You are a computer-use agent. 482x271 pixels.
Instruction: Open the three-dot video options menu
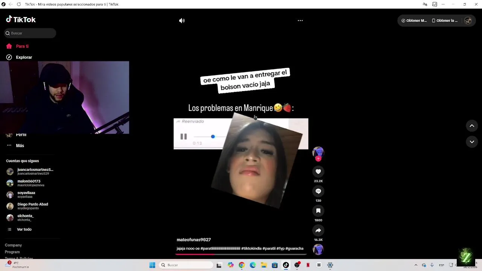point(300,21)
